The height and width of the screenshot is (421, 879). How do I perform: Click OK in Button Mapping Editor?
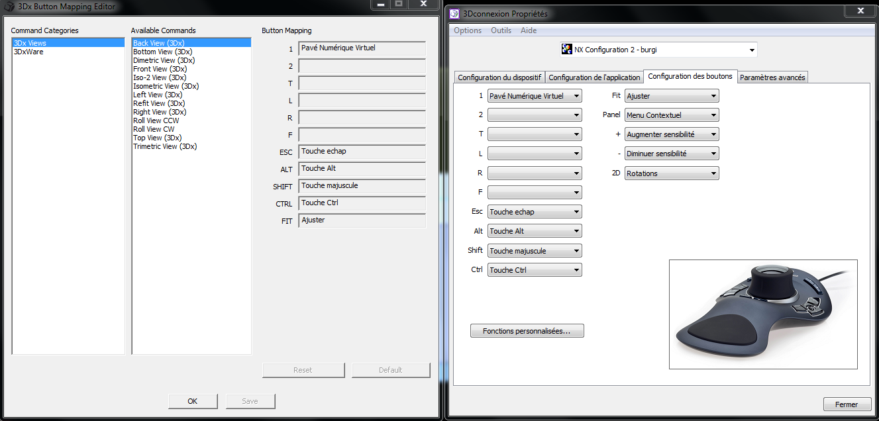193,401
